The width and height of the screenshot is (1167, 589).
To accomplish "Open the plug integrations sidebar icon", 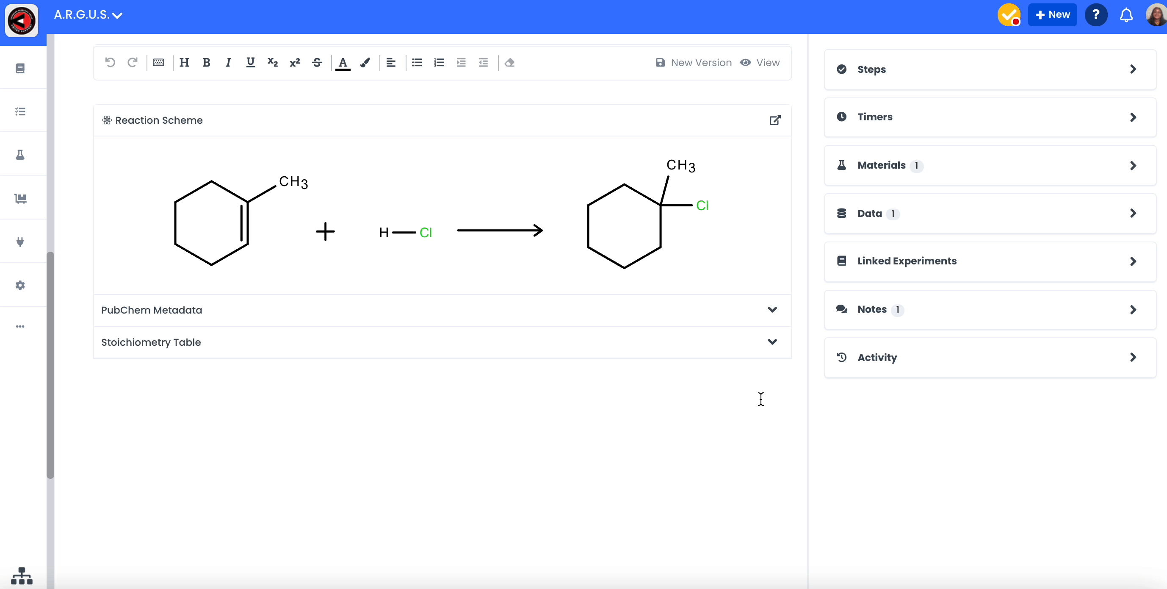I will (20, 242).
